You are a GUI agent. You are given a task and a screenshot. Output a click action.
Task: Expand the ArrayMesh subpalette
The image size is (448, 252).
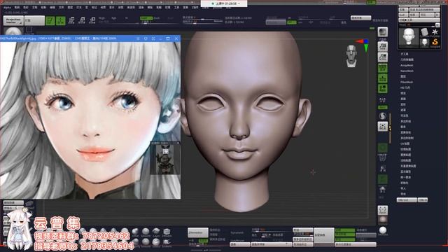click(x=407, y=65)
